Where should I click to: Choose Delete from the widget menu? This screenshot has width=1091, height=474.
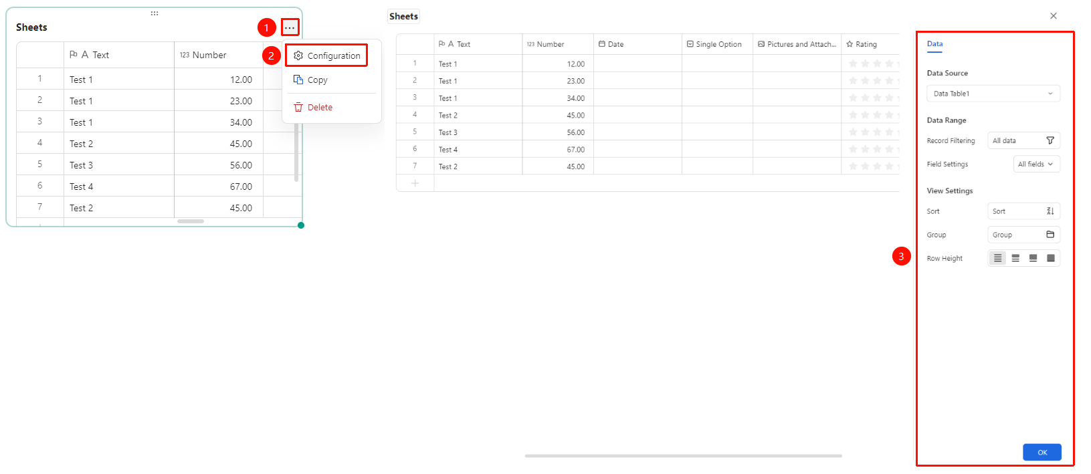332,107
